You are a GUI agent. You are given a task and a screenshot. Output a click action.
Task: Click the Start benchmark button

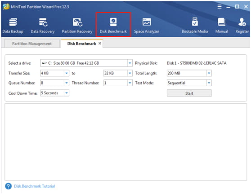[189, 93]
